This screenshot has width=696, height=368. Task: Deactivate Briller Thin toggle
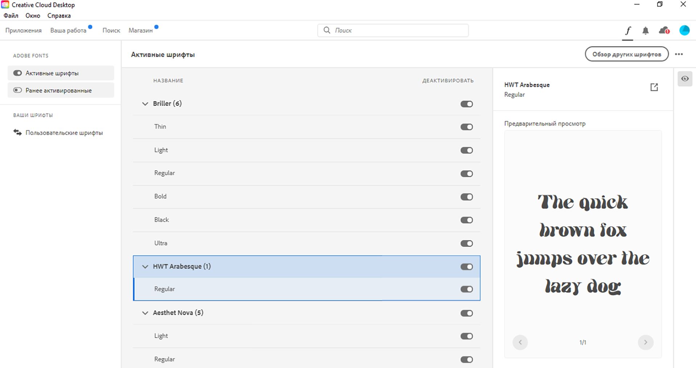(467, 127)
